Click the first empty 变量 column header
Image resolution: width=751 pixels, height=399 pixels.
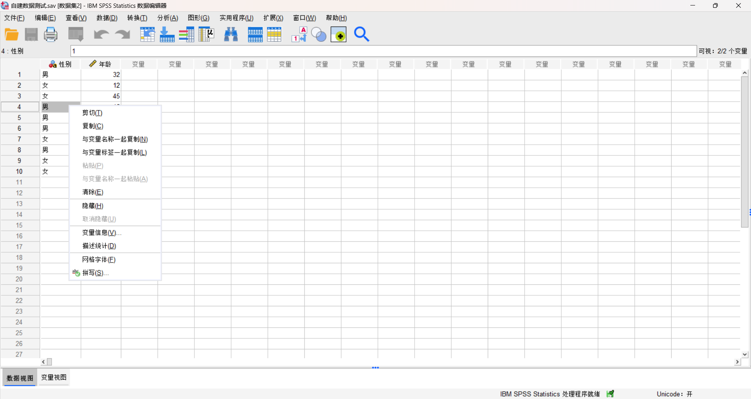click(138, 64)
